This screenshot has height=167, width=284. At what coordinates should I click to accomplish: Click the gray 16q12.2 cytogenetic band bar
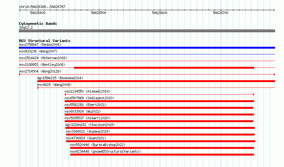click(147, 31)
